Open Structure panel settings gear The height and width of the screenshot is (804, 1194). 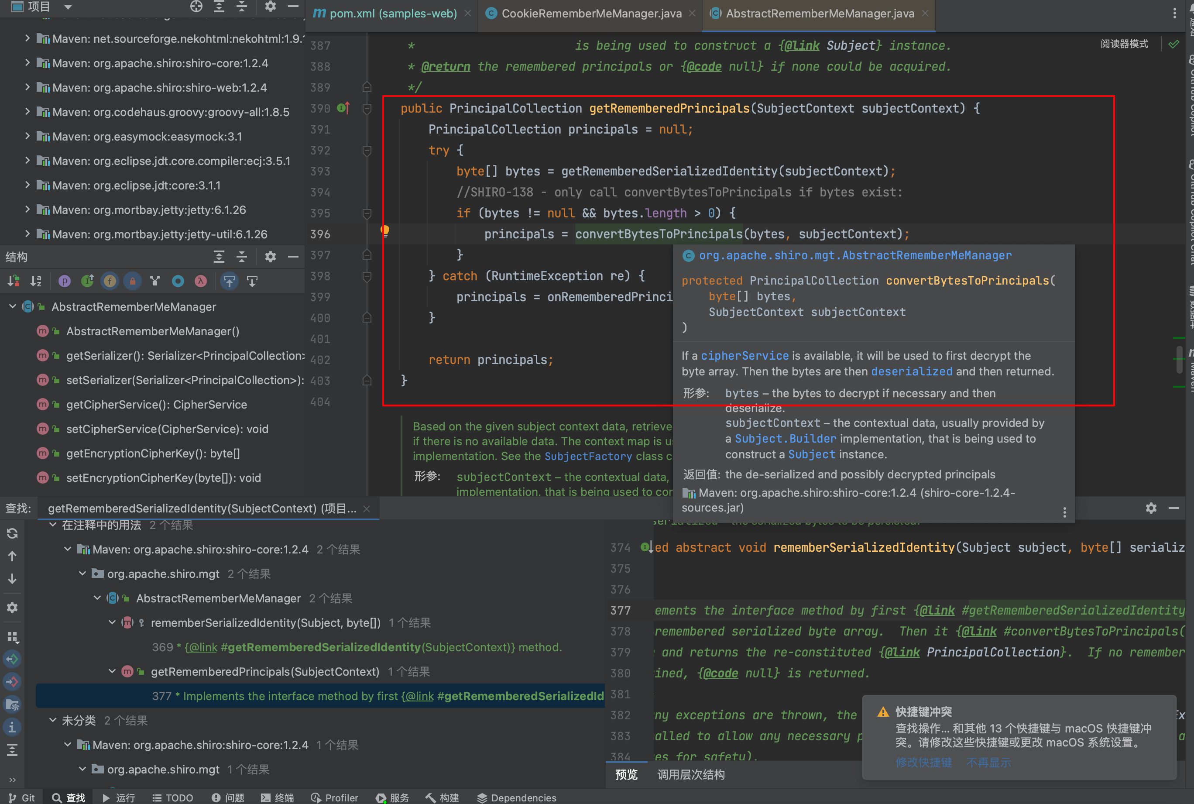click(x=271, y=256)
